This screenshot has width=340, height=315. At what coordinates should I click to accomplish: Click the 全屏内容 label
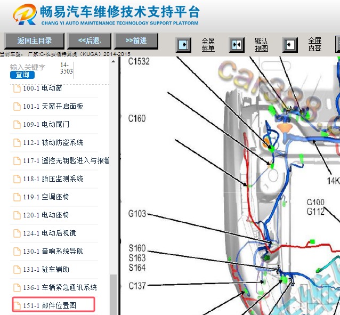pyautogui.click(x=315, y=44)
